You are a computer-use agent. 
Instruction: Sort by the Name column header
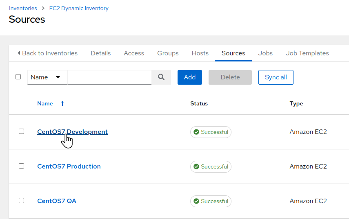pyautogui.click(x=45, y=103)
